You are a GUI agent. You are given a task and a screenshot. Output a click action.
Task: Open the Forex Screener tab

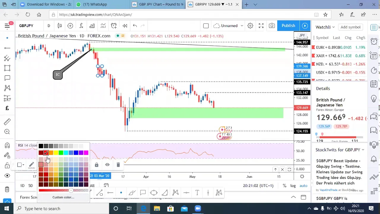coord(28,197)
